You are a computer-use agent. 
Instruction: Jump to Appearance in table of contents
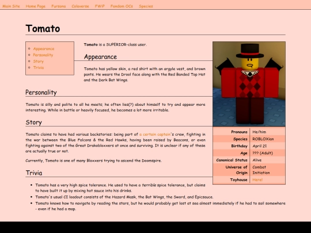pyautogui.click(x=44, y=49)
